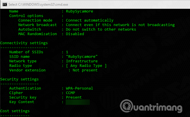Click the hidden Key Content value box
Screen dimensions: 190x117
pyautogui.click(x=78, y=102)
